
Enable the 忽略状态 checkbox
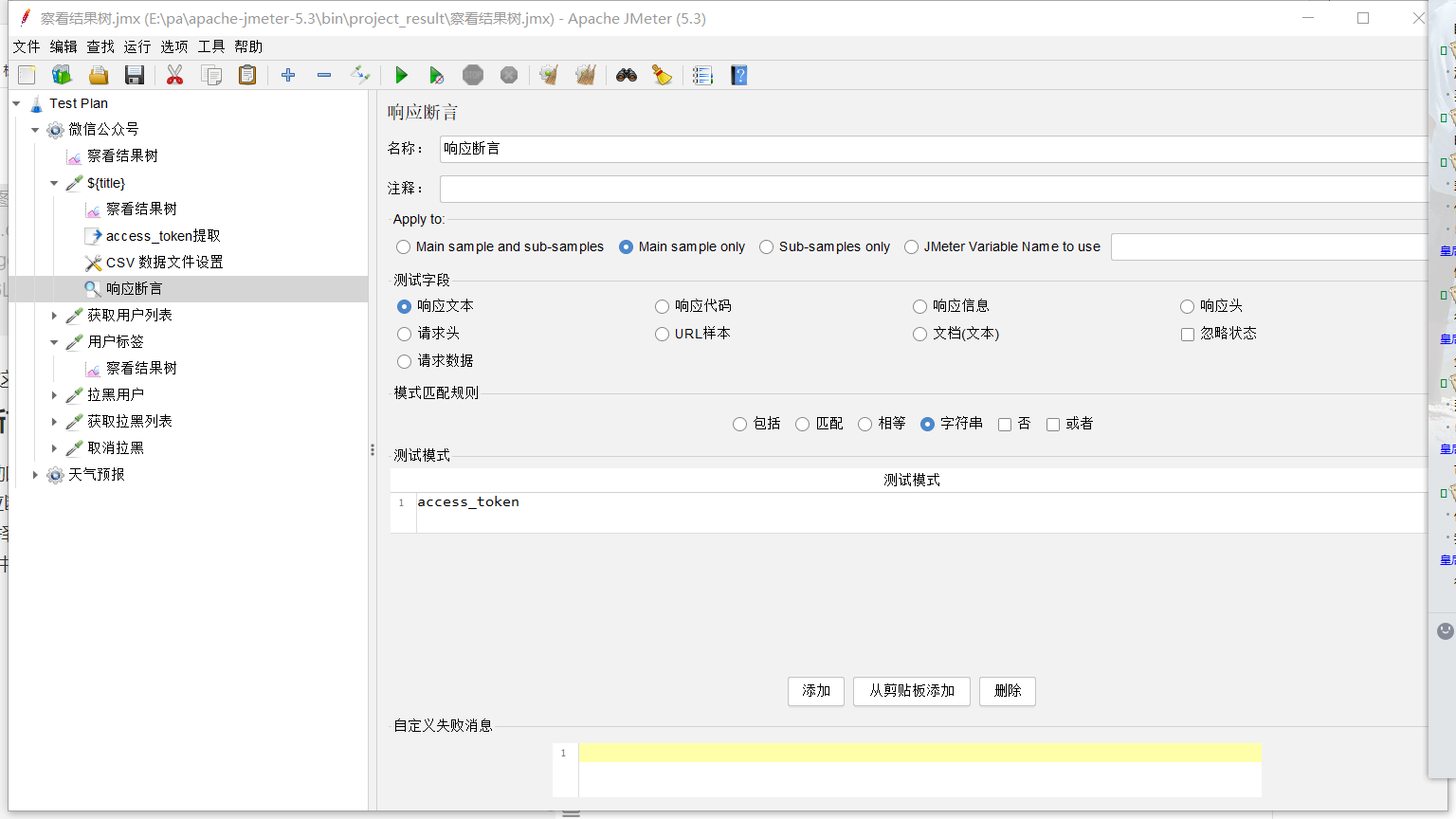tap(1188, 334)
